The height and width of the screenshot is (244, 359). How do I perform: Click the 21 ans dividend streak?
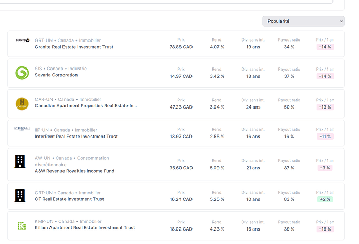coord(253,168)
